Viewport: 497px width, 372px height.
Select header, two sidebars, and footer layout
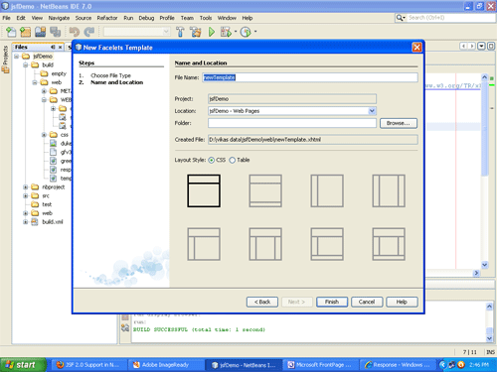389,244
